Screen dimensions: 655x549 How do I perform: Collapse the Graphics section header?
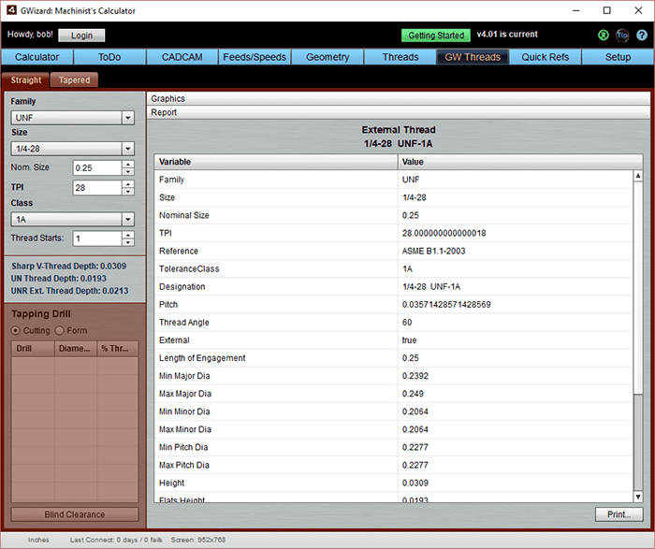click(398, 98)
